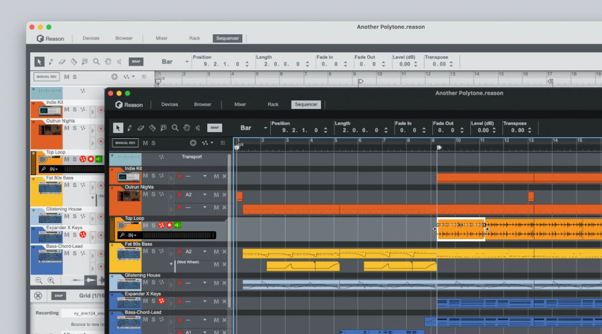Mute the Mod Wheel lane M button

(216, 265)
